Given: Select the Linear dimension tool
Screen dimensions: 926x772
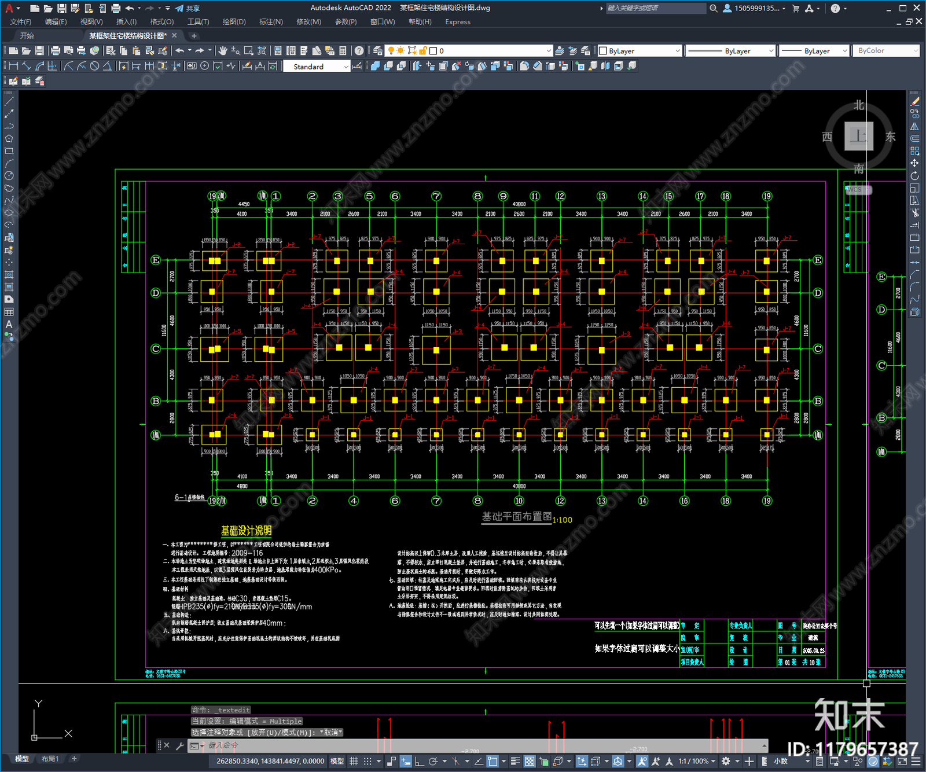Looking at the screenshot, I should point(14,66).
